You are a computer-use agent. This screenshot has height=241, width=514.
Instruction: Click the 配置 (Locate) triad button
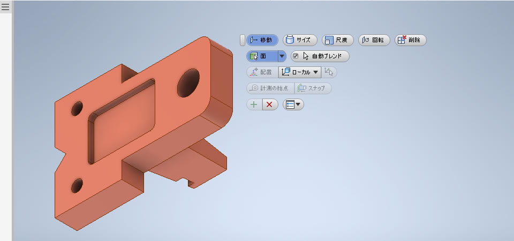coord(262,72)
